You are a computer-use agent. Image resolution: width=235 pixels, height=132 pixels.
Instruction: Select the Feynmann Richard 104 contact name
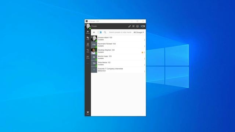point(106,44)
